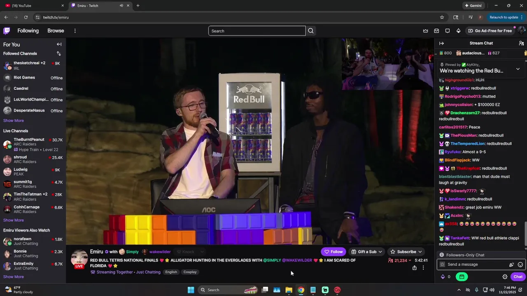
Task: Open File Explorer from the taskbar
Action: click(289, 290)
